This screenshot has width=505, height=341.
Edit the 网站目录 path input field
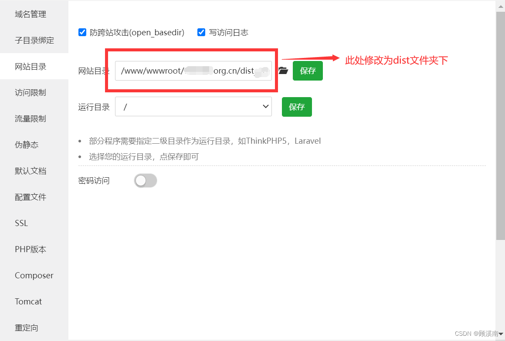point(193,71)
